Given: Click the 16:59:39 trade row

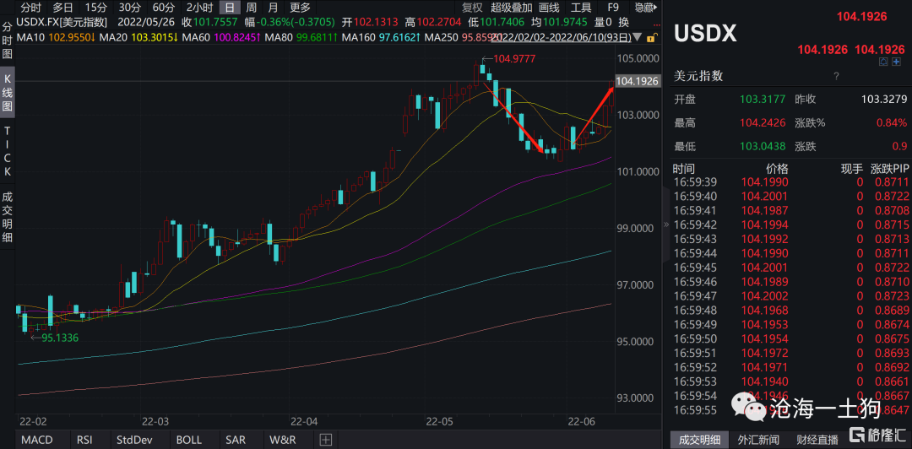Looking at the screenshot, I should pos(791,182).
